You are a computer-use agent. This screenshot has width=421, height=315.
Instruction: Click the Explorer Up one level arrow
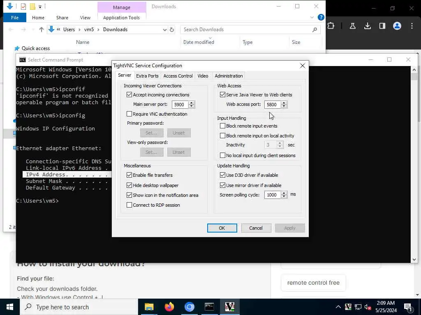42,30
